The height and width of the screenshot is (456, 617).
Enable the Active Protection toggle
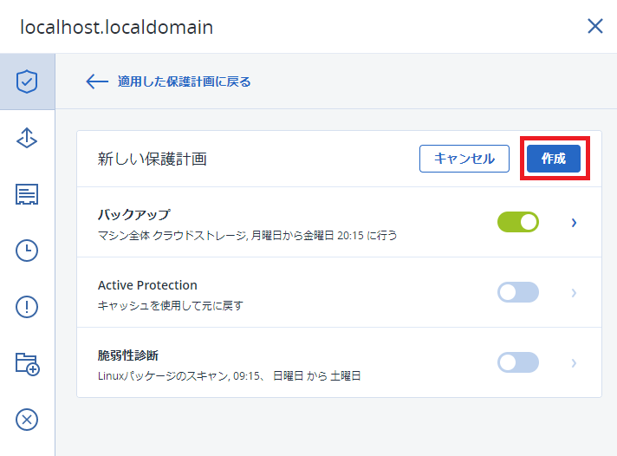518,292
